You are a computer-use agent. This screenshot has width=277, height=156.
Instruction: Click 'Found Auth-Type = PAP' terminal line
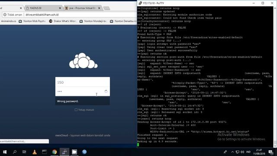(x=155, y=34)
